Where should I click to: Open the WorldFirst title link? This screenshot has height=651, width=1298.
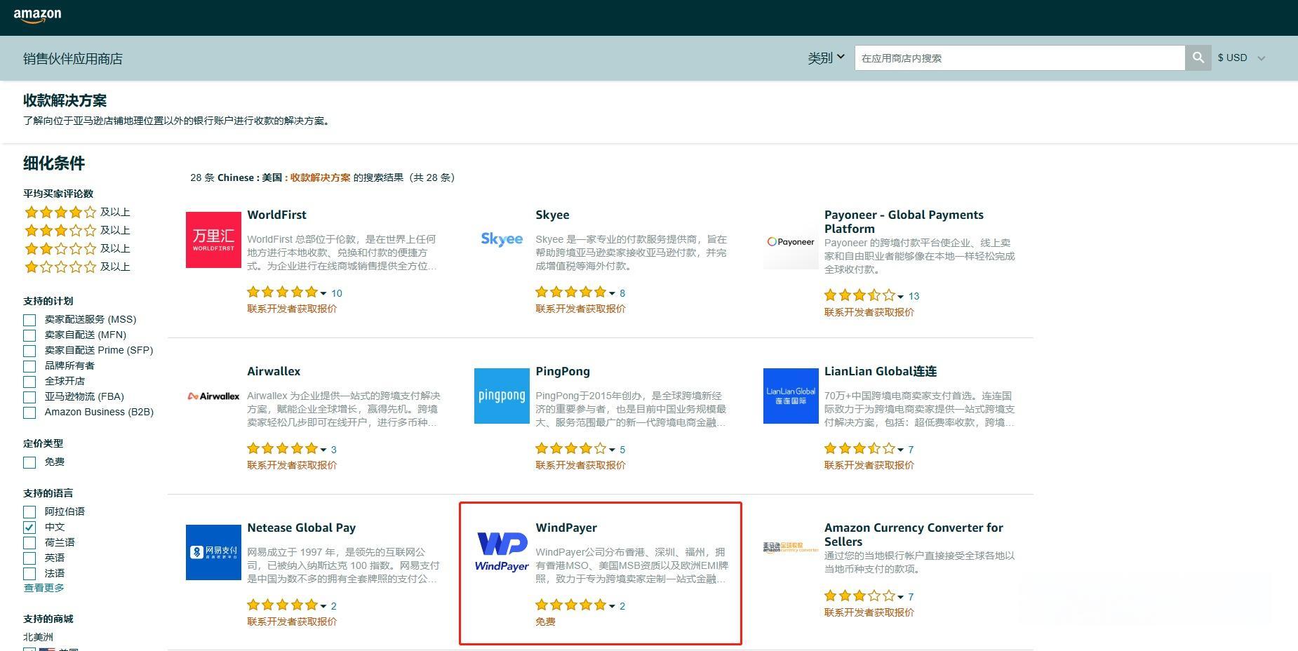(x=276, y=215)
